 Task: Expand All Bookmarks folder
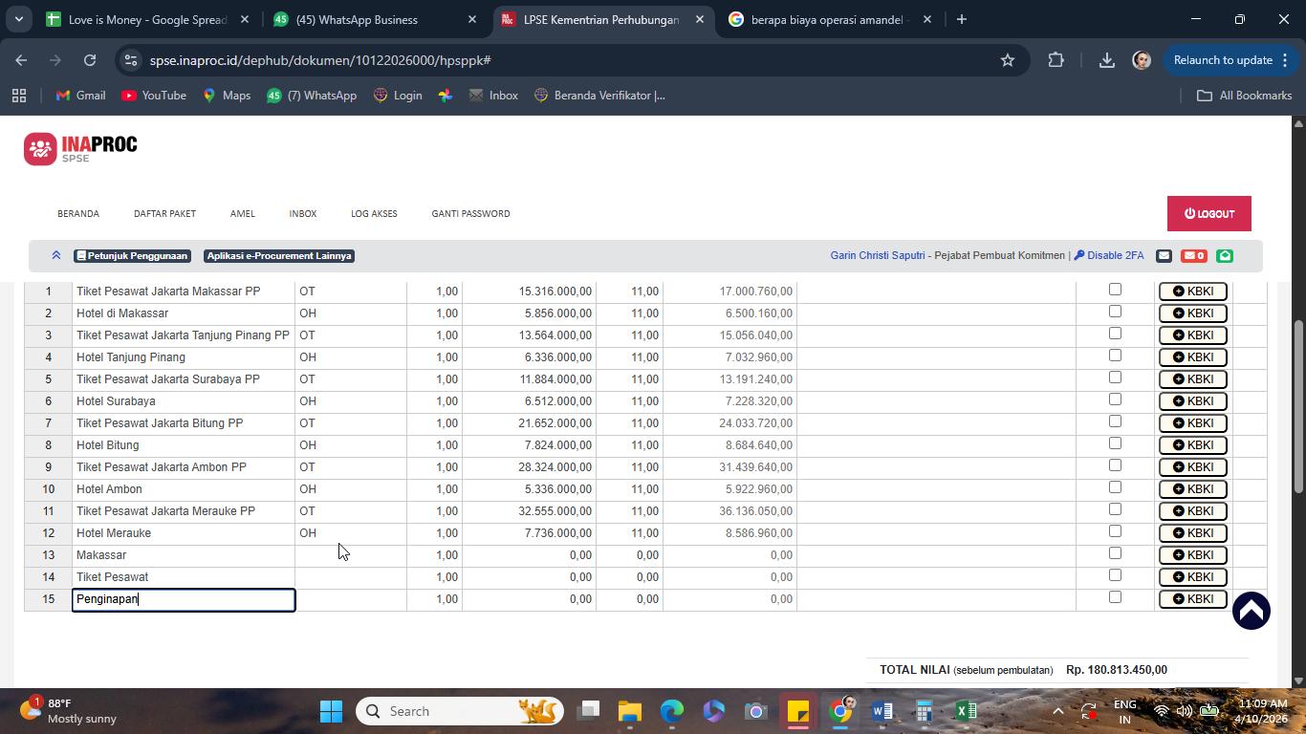tap(1245, 96)
